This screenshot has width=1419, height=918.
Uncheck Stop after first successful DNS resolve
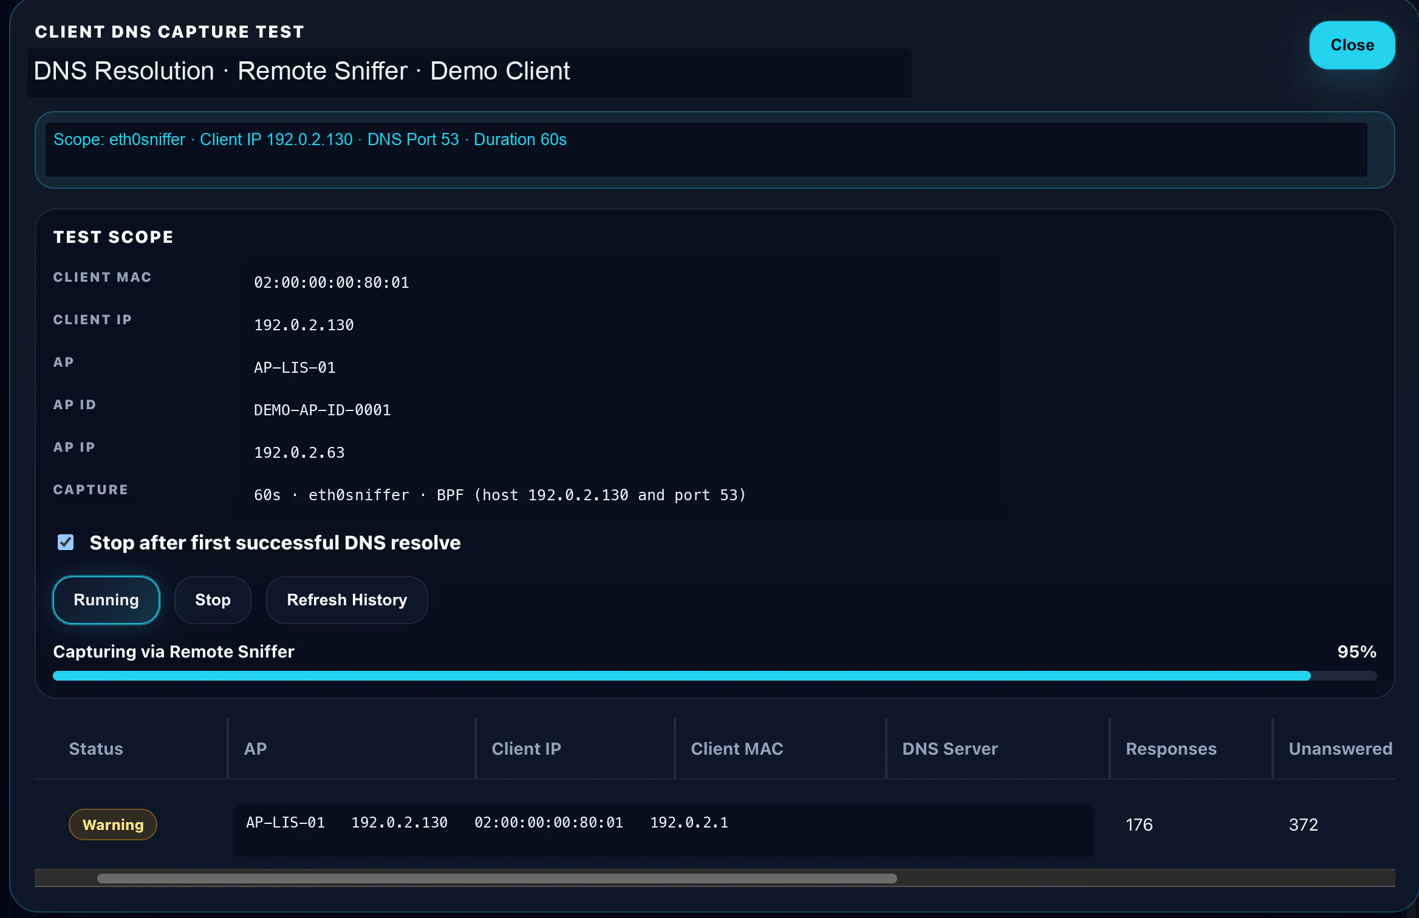pos(66,542)
